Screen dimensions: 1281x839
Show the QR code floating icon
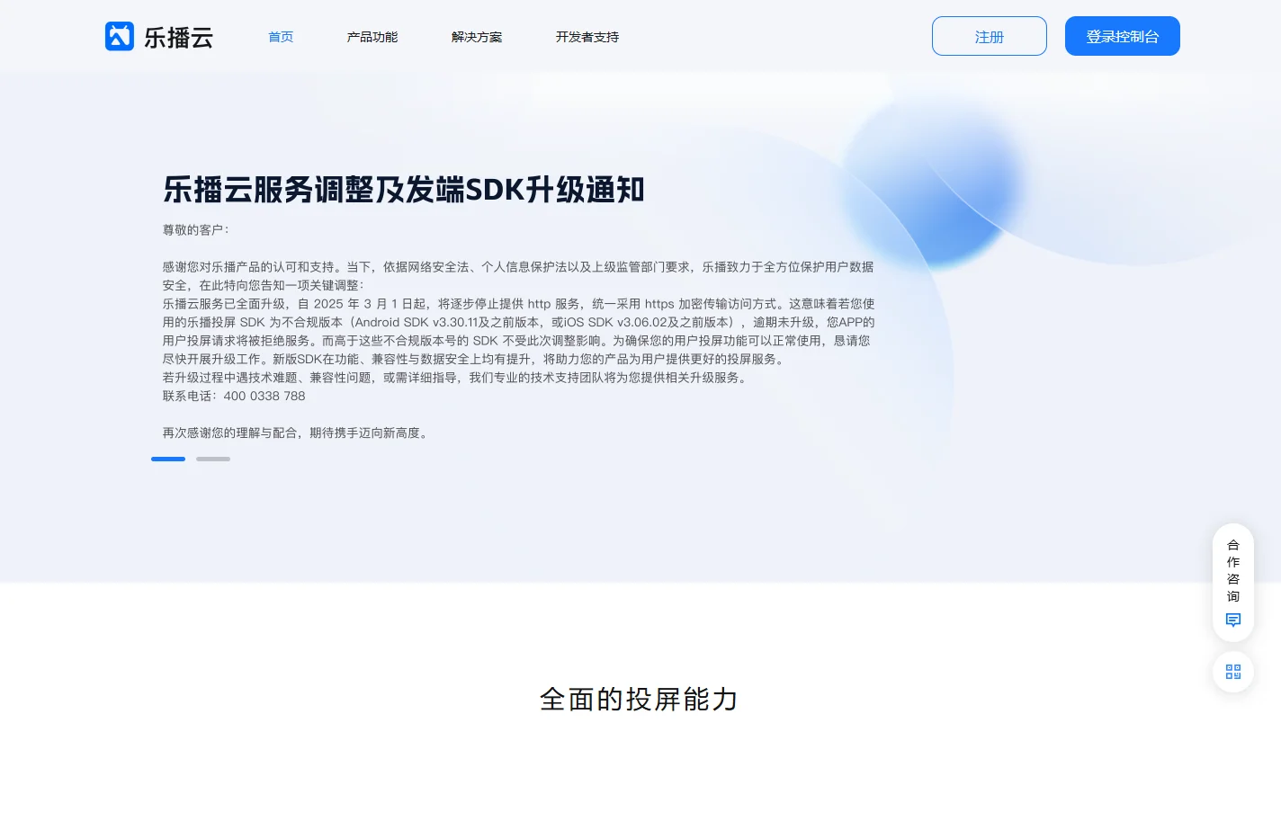(x=1233, y=672)
